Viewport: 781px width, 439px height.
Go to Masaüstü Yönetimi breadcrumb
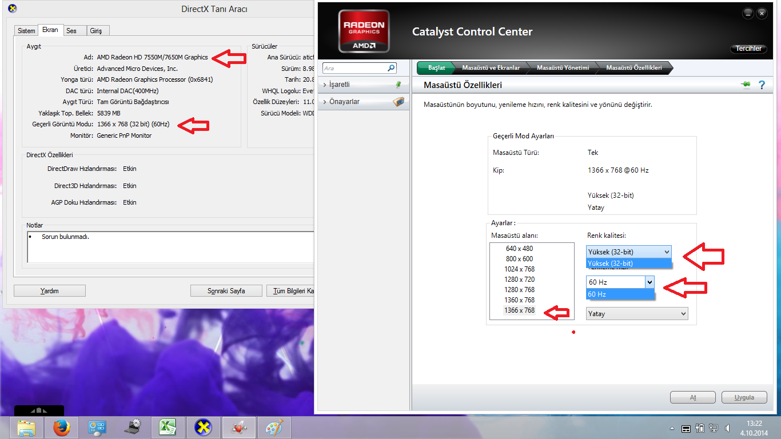click(x=563, y=67)
